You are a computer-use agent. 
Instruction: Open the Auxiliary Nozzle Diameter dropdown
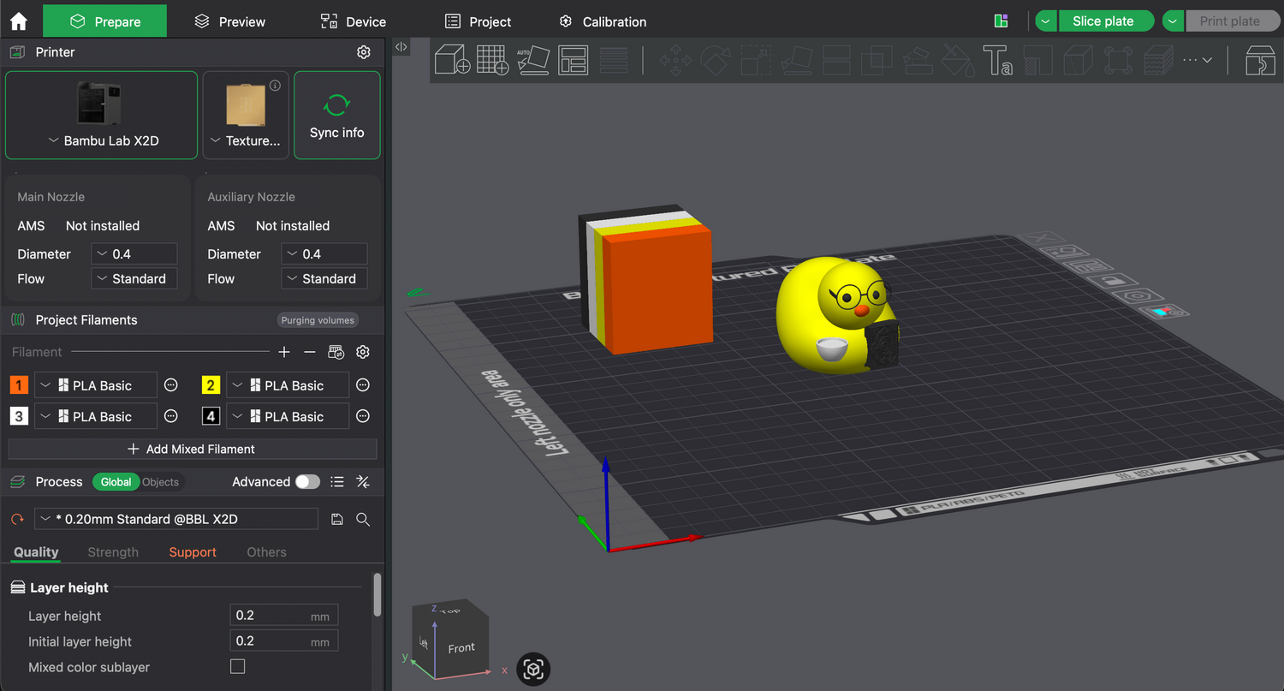[x=324, y=253]
